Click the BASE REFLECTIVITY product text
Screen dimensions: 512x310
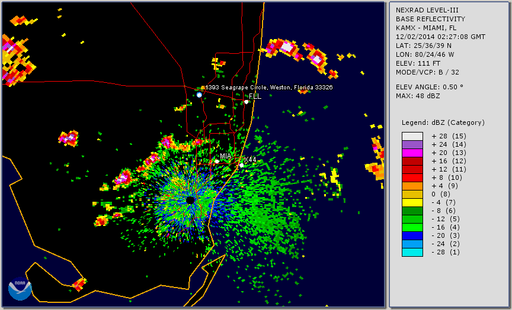430,20
